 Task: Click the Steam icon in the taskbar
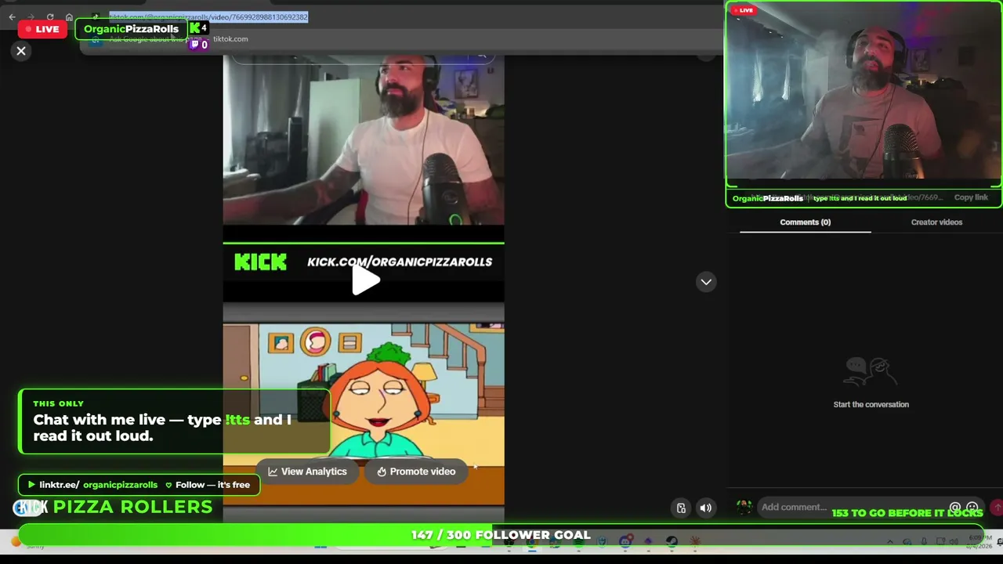pyautogui.click(x=672, y=541)
